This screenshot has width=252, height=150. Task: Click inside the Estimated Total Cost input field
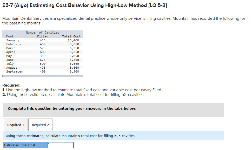point(61,145)
